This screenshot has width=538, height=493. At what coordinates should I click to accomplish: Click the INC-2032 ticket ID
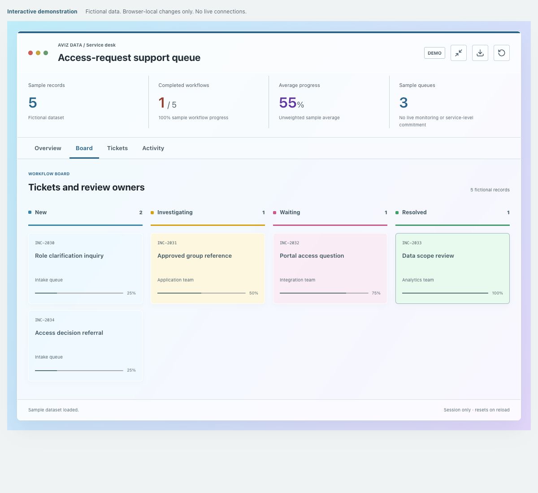290,243
